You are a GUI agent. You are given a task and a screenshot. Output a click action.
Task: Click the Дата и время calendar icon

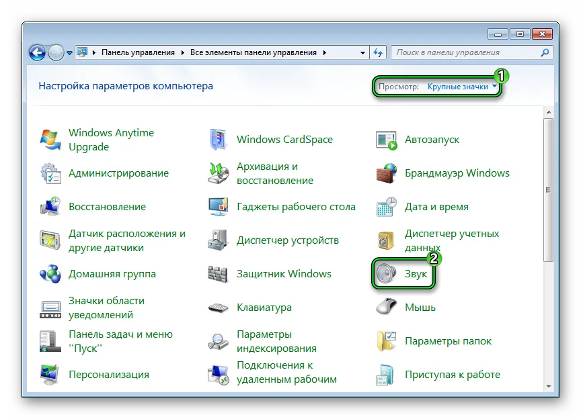(387, 207)
